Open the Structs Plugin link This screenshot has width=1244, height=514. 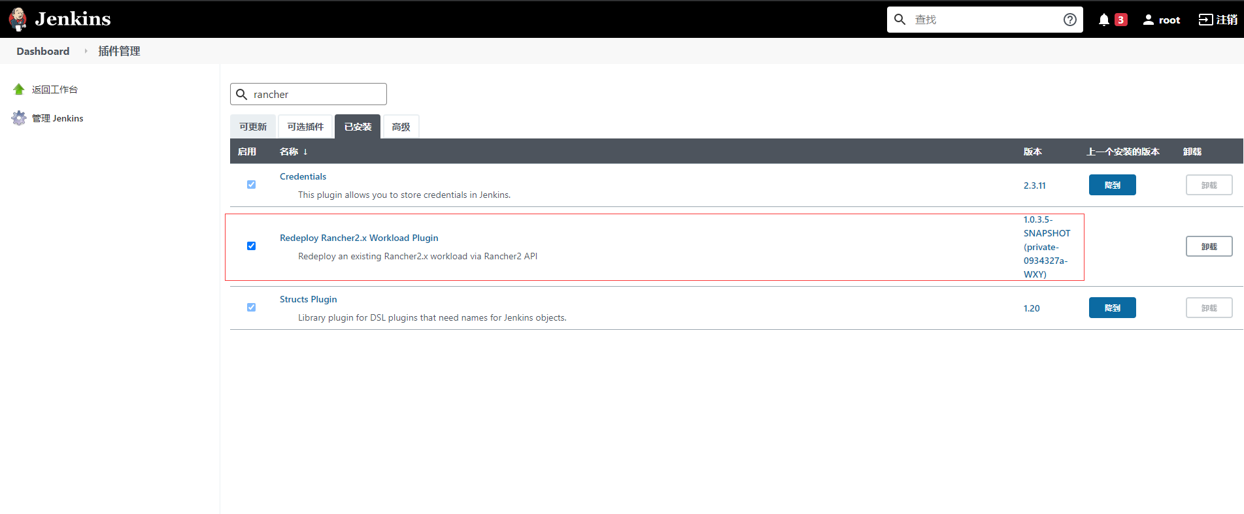(309, 299)
